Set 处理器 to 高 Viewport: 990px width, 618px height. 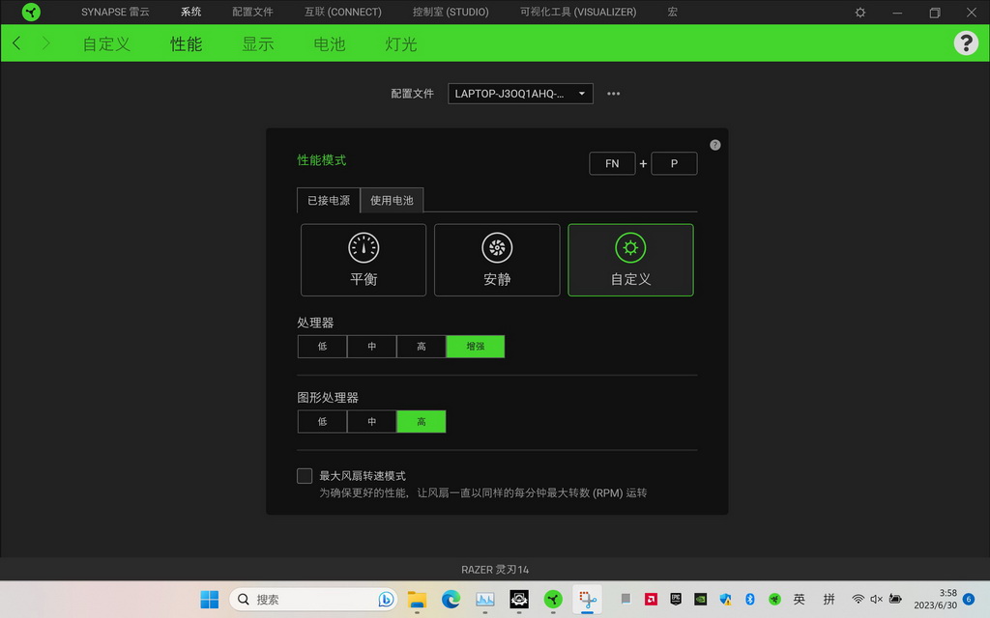tap(422, 347)
